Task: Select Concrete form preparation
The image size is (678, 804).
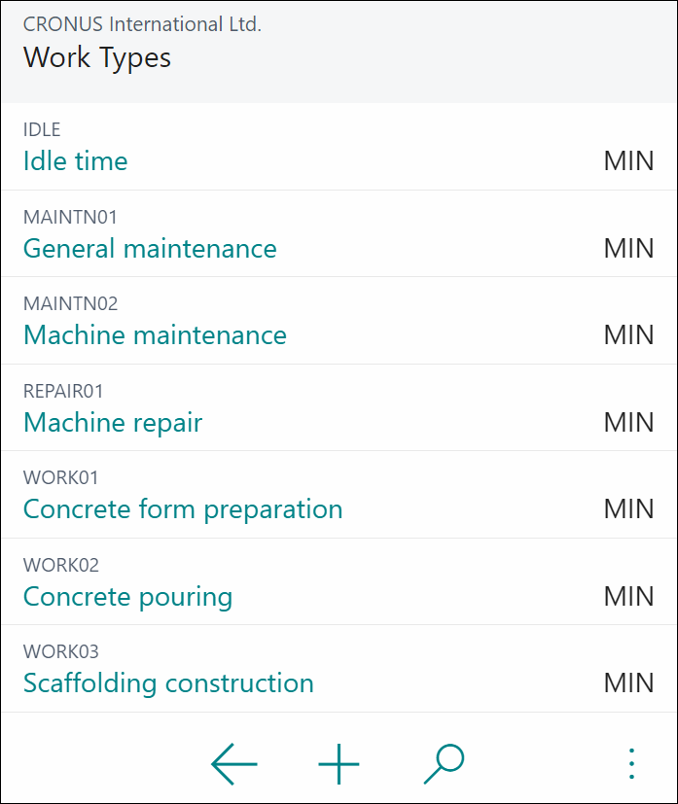Action: [183, 509]
